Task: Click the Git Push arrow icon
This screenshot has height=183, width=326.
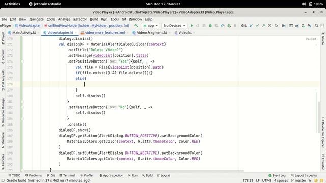Action: click(x=263, y=26)
